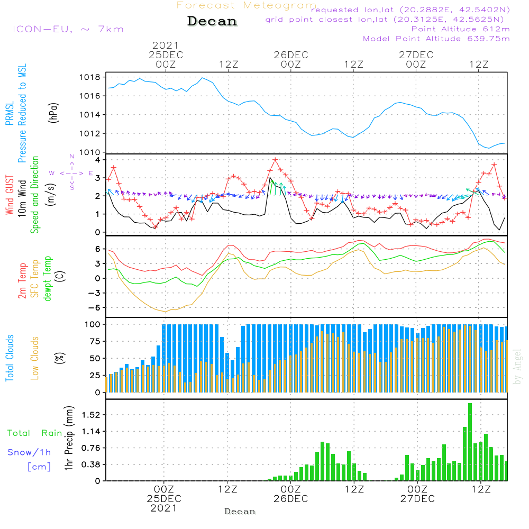Click the grid point closest lon,lat text

tap(385, 19)
